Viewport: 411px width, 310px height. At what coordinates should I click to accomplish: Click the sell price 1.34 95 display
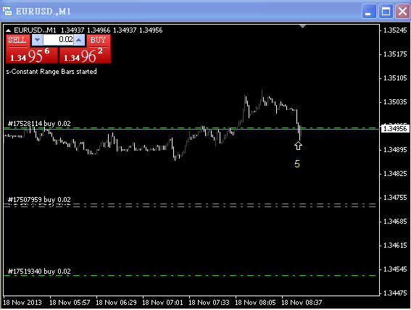32,55
